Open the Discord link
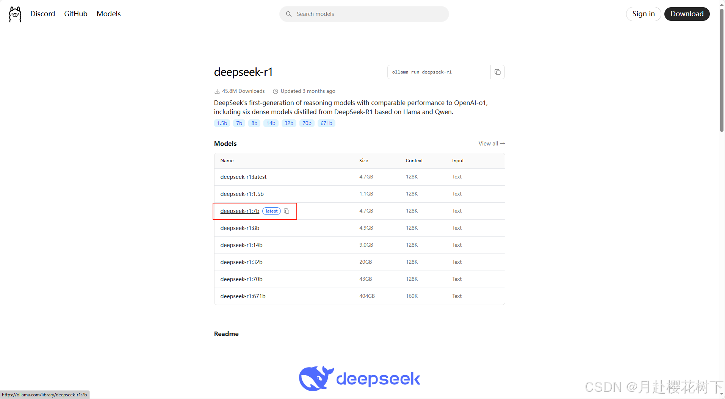 [42, 14]
